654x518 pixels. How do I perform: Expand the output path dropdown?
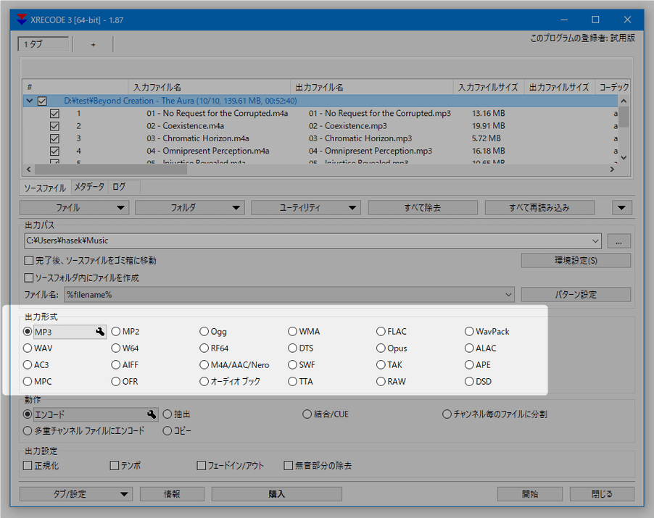(x=595, y=241)
